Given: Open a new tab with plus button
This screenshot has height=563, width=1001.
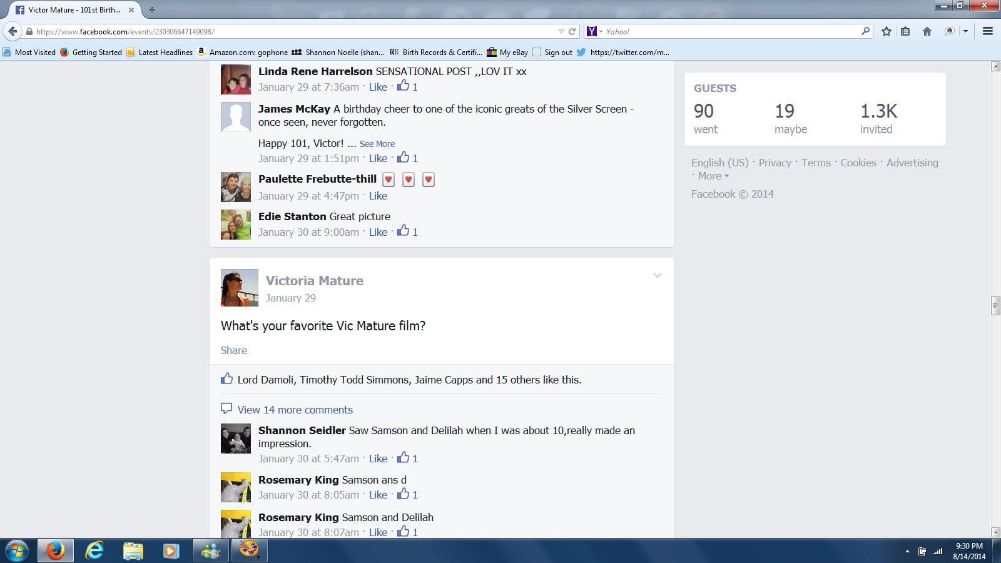Looking at the screenshot, I should tap(152, 9).
